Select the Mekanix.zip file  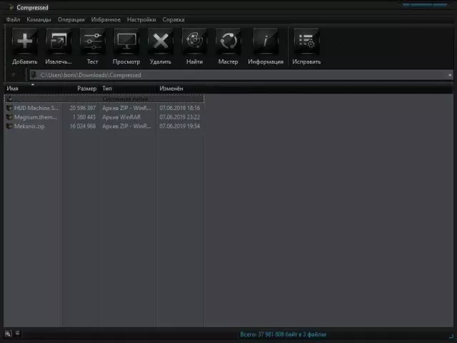point(29,126)
